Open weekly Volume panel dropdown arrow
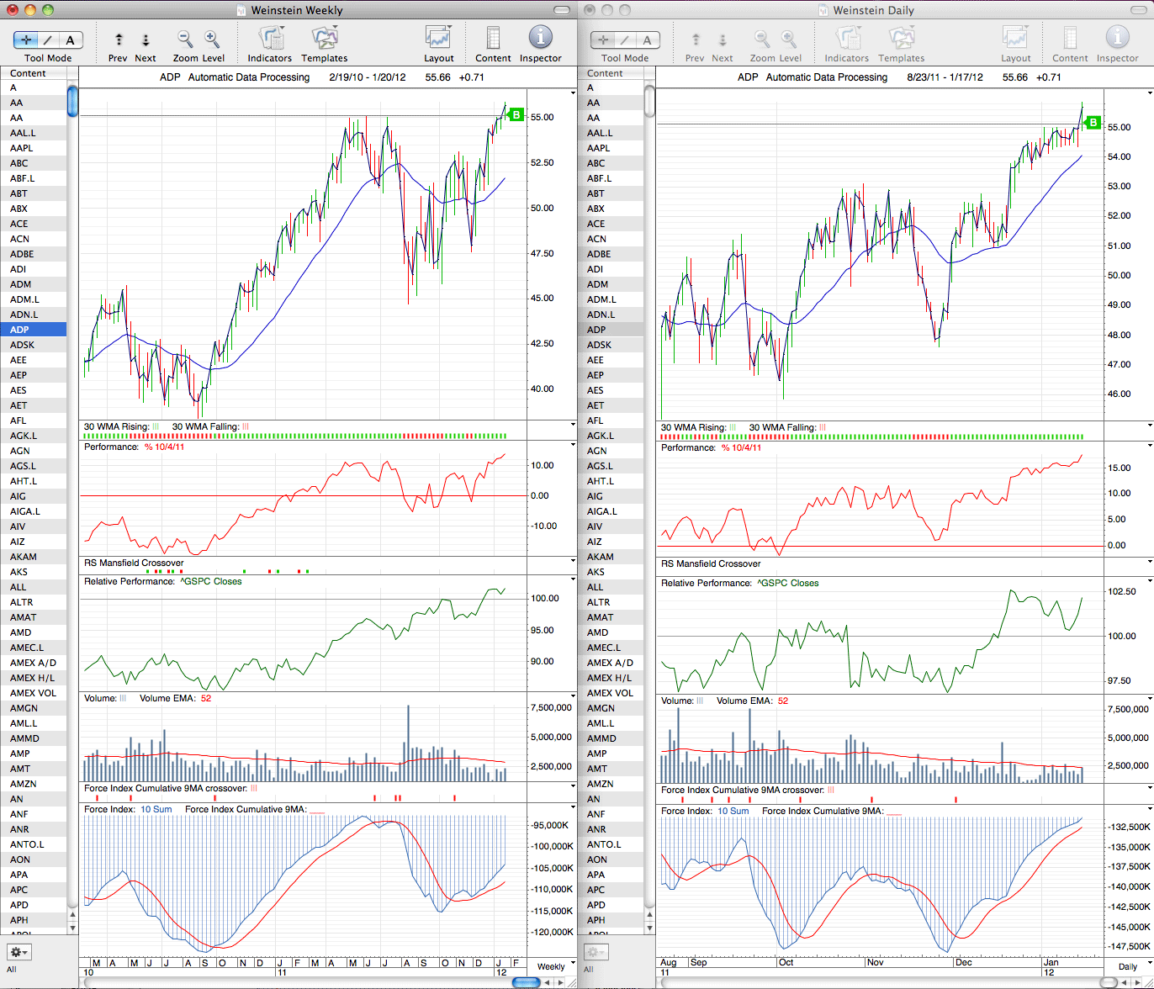Viewport: 1154px width, 989px height. pos(574,697)
